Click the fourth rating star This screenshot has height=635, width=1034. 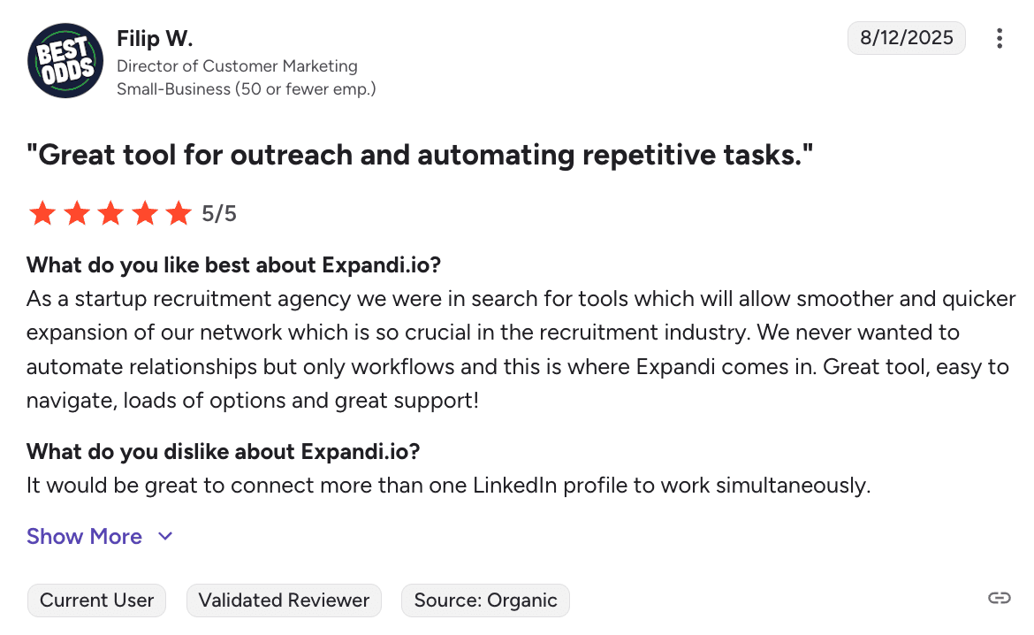[x=145, y=213]
